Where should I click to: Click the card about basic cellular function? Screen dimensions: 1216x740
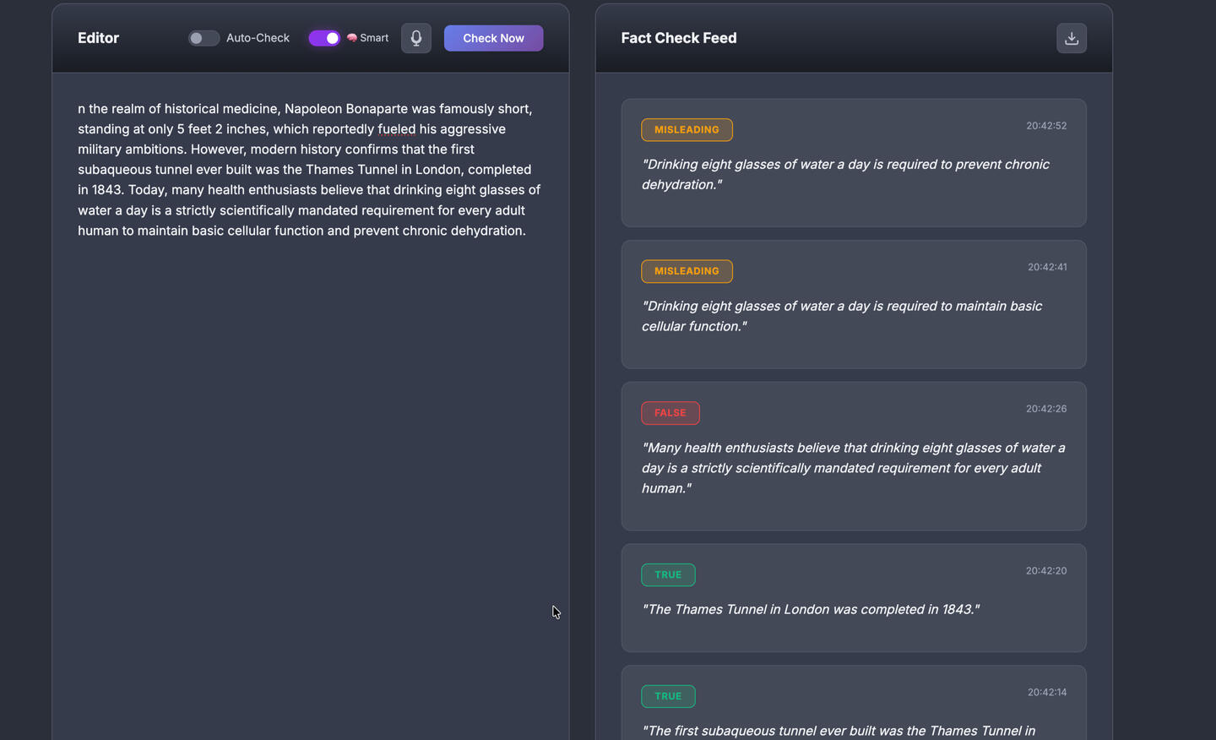[x=853, y=305]
